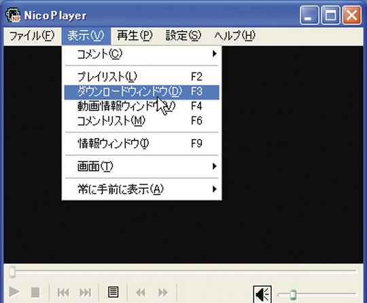The width and height of the screenshot is (367, 303).
Task: Expand the 常に手前に表示(A) submenu
Action: (142, 189)
